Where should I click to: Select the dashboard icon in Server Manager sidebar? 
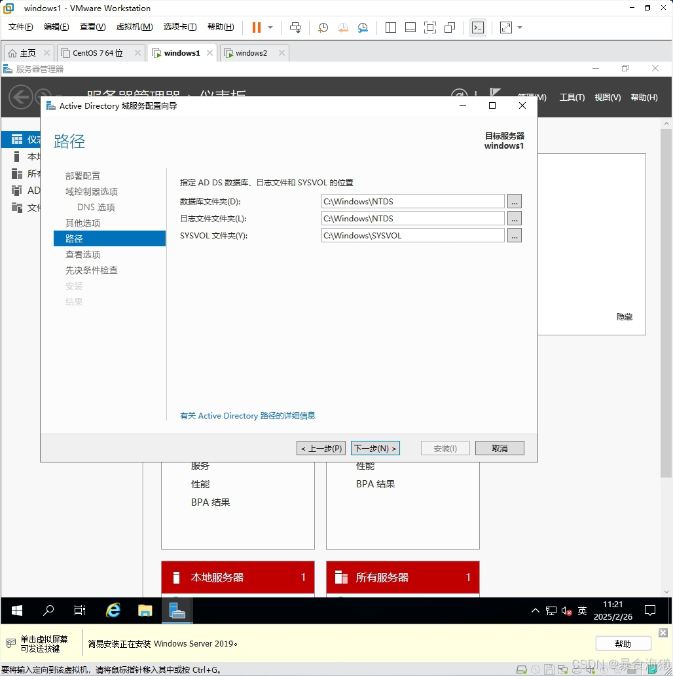coord(17,140)
